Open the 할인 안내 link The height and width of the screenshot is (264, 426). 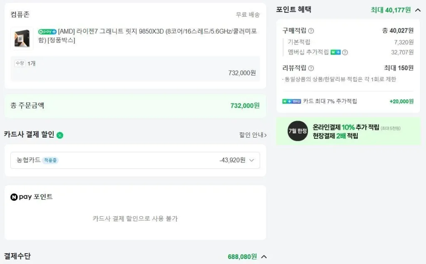pos(253,135)
